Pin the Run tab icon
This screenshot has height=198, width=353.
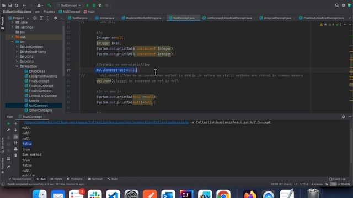coord(9,167)
